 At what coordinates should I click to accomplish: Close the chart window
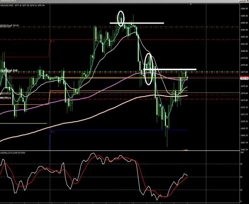247,1
